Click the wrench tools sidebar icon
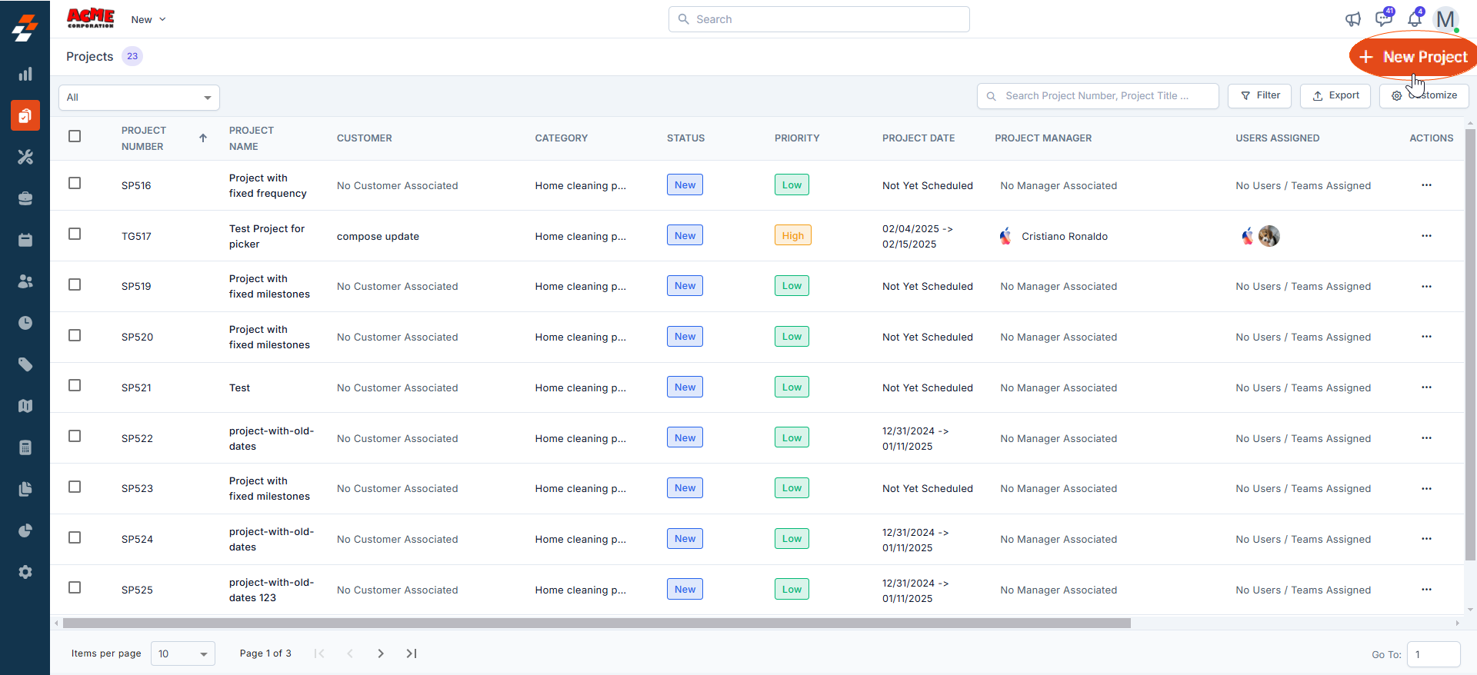This screenshot has height=675, width=1477. pyautogui.click(x=25, y=157)
